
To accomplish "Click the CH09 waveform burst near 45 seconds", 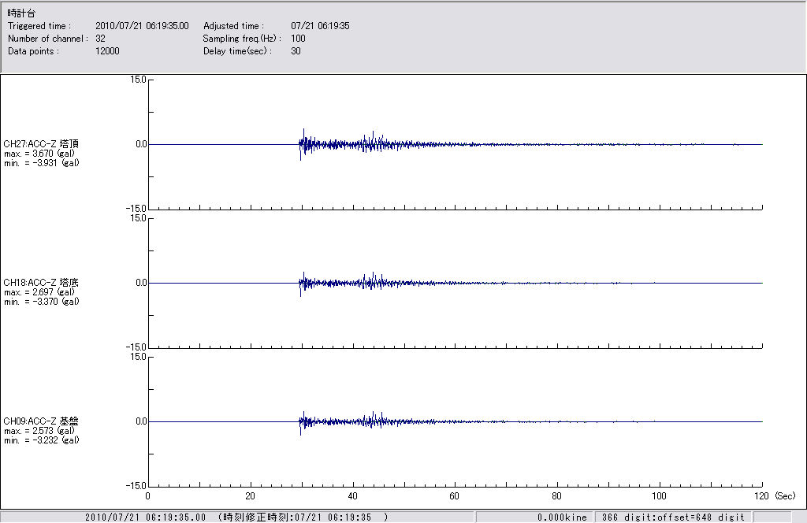I will 375,421.
